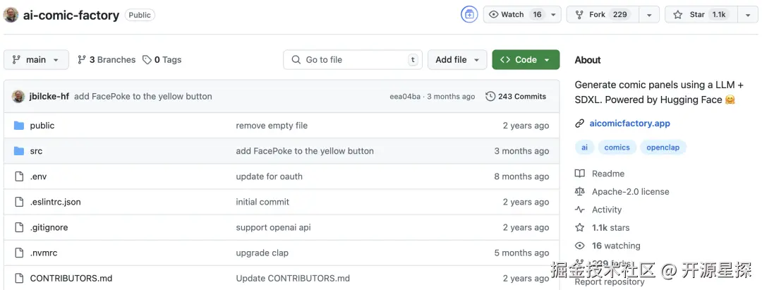Open the public folder icon
The width and height of the screenshot is (762, 290).
point(19,126)
